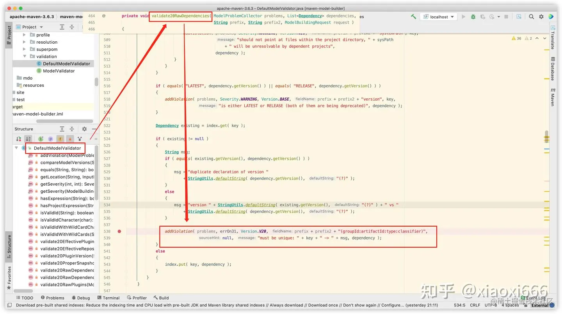
Task: Open Search Everywhere magnifier icon
Action: (532, 17)
